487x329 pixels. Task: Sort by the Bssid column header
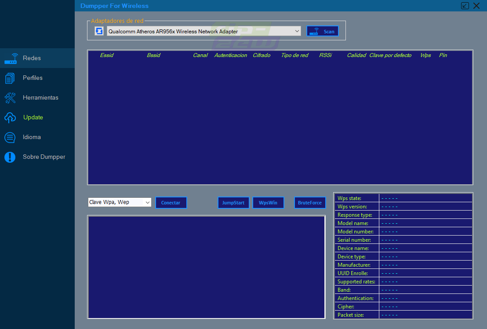pyautogui.click(x=153, y=55)
